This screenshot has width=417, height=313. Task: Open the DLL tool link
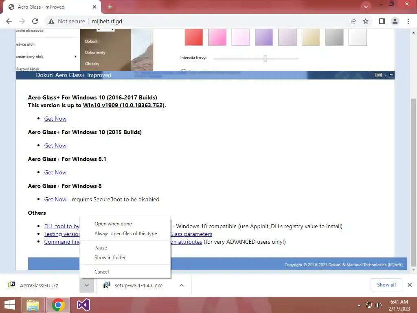click(62, 226)
